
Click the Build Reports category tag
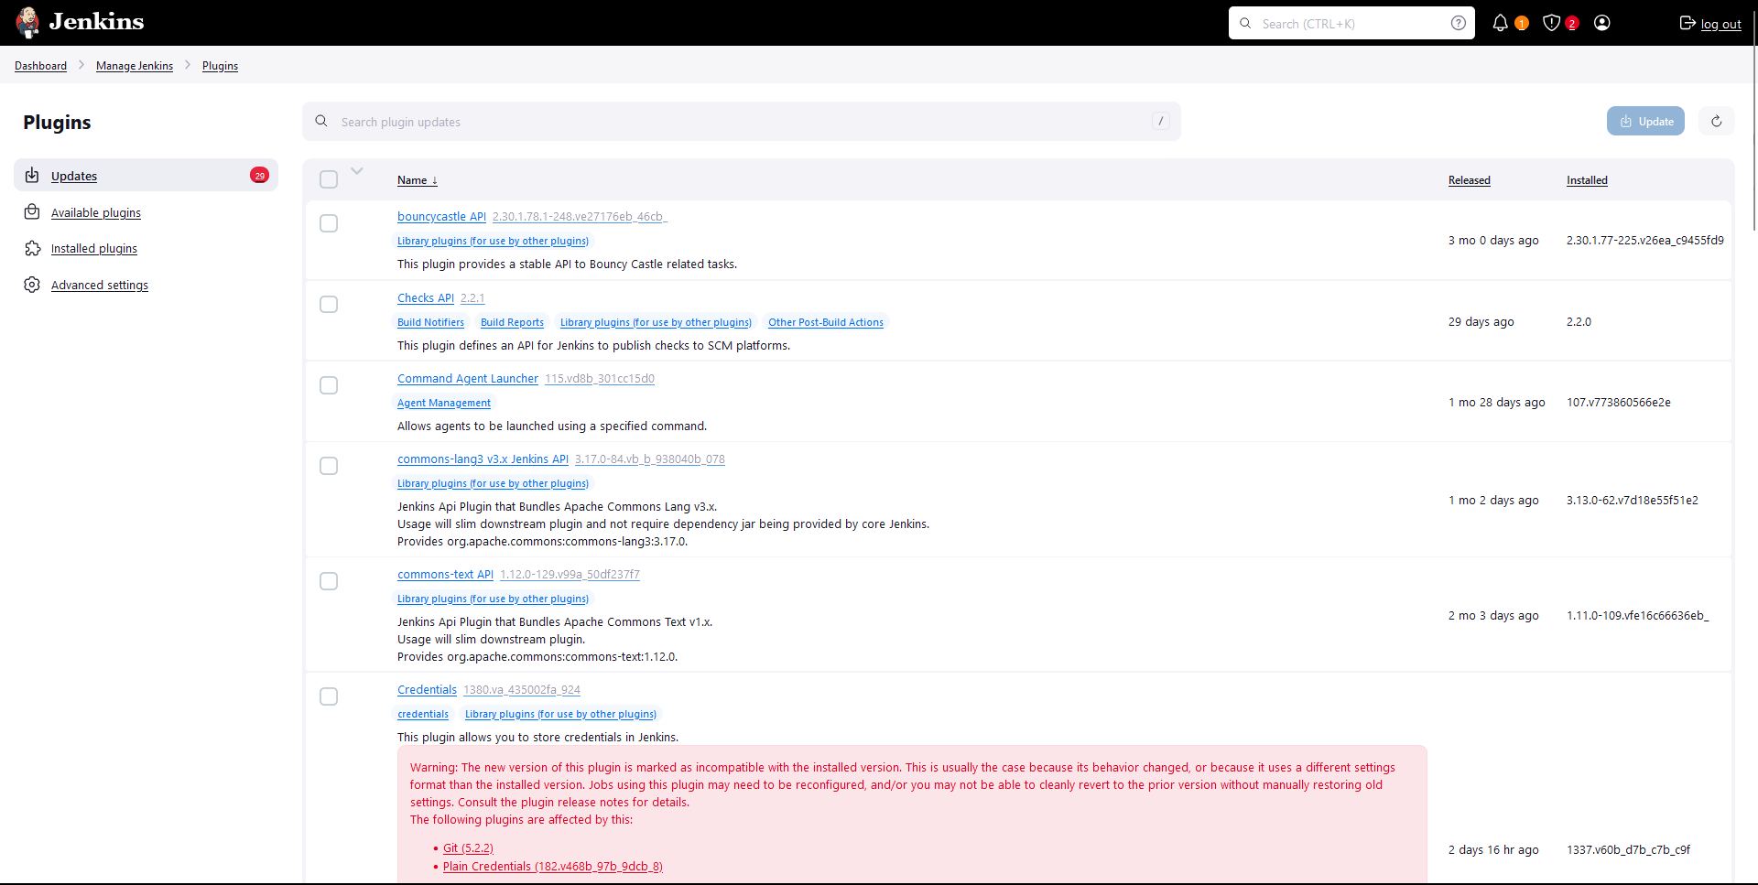512,322
